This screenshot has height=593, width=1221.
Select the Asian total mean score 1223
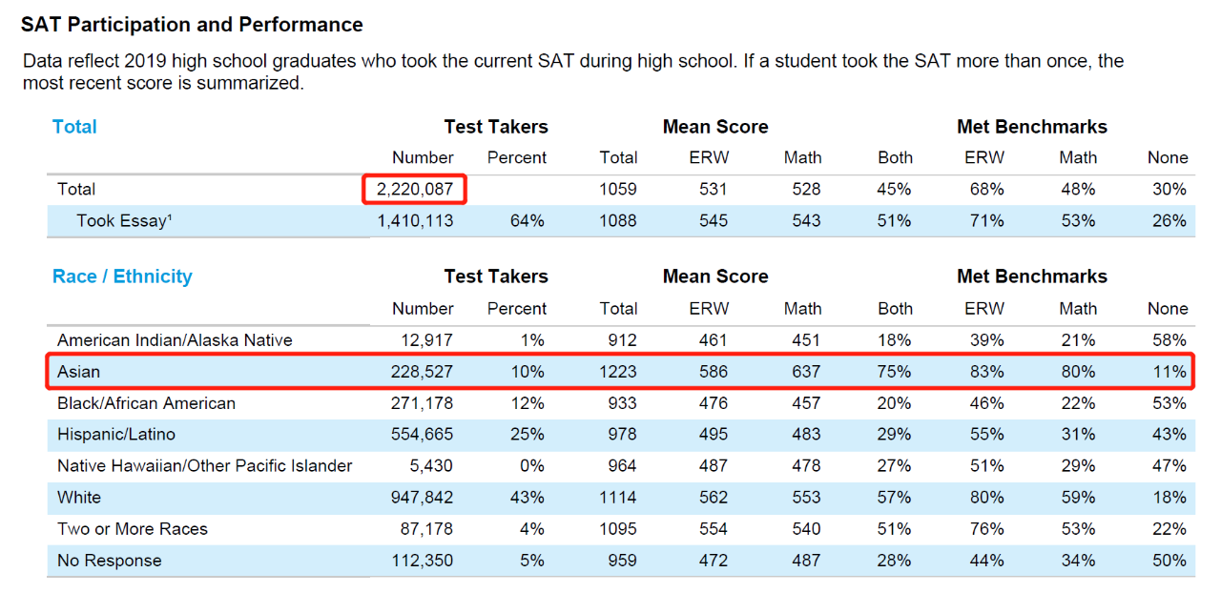[x=618, y=372]
